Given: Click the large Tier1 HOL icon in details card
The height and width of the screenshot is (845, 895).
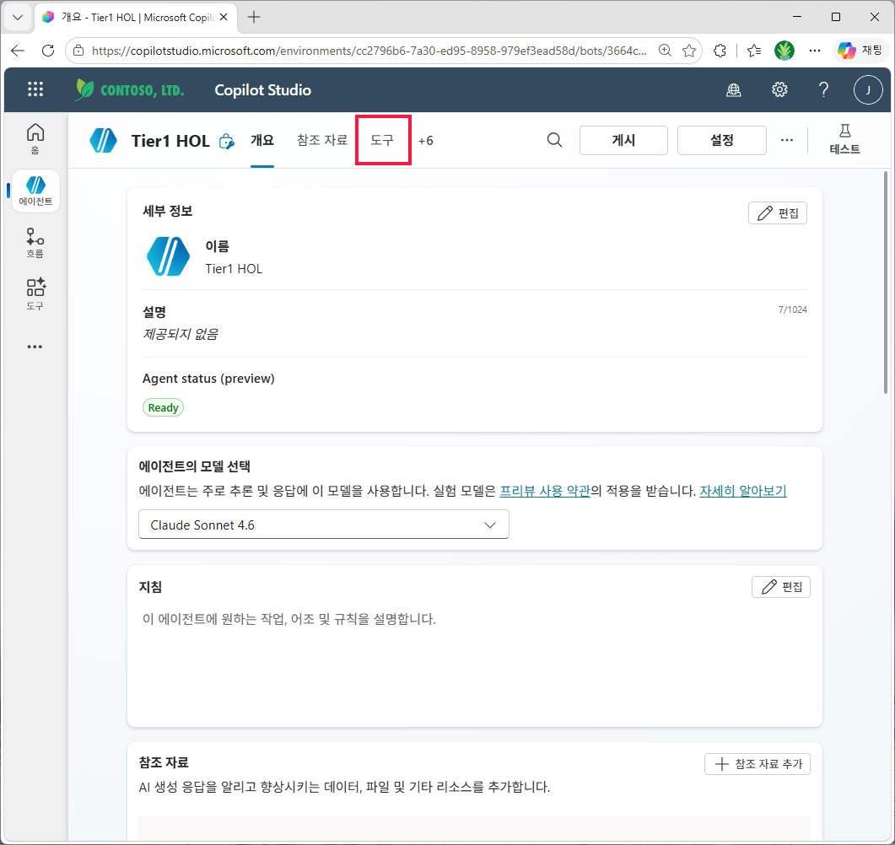Looking at the screenshot, I should (x=168, y=256).
